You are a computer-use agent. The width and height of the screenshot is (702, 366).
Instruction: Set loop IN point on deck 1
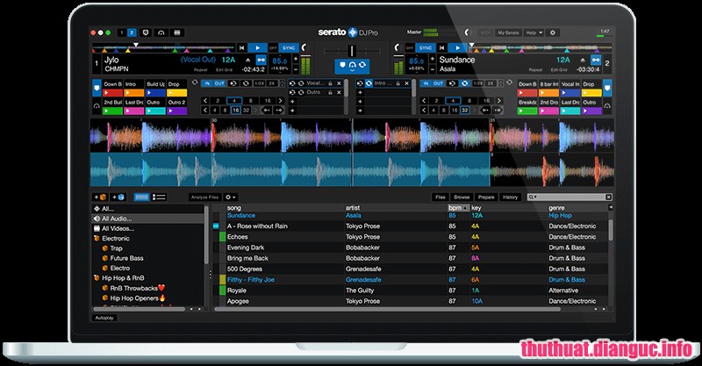(x=207, y=83)
